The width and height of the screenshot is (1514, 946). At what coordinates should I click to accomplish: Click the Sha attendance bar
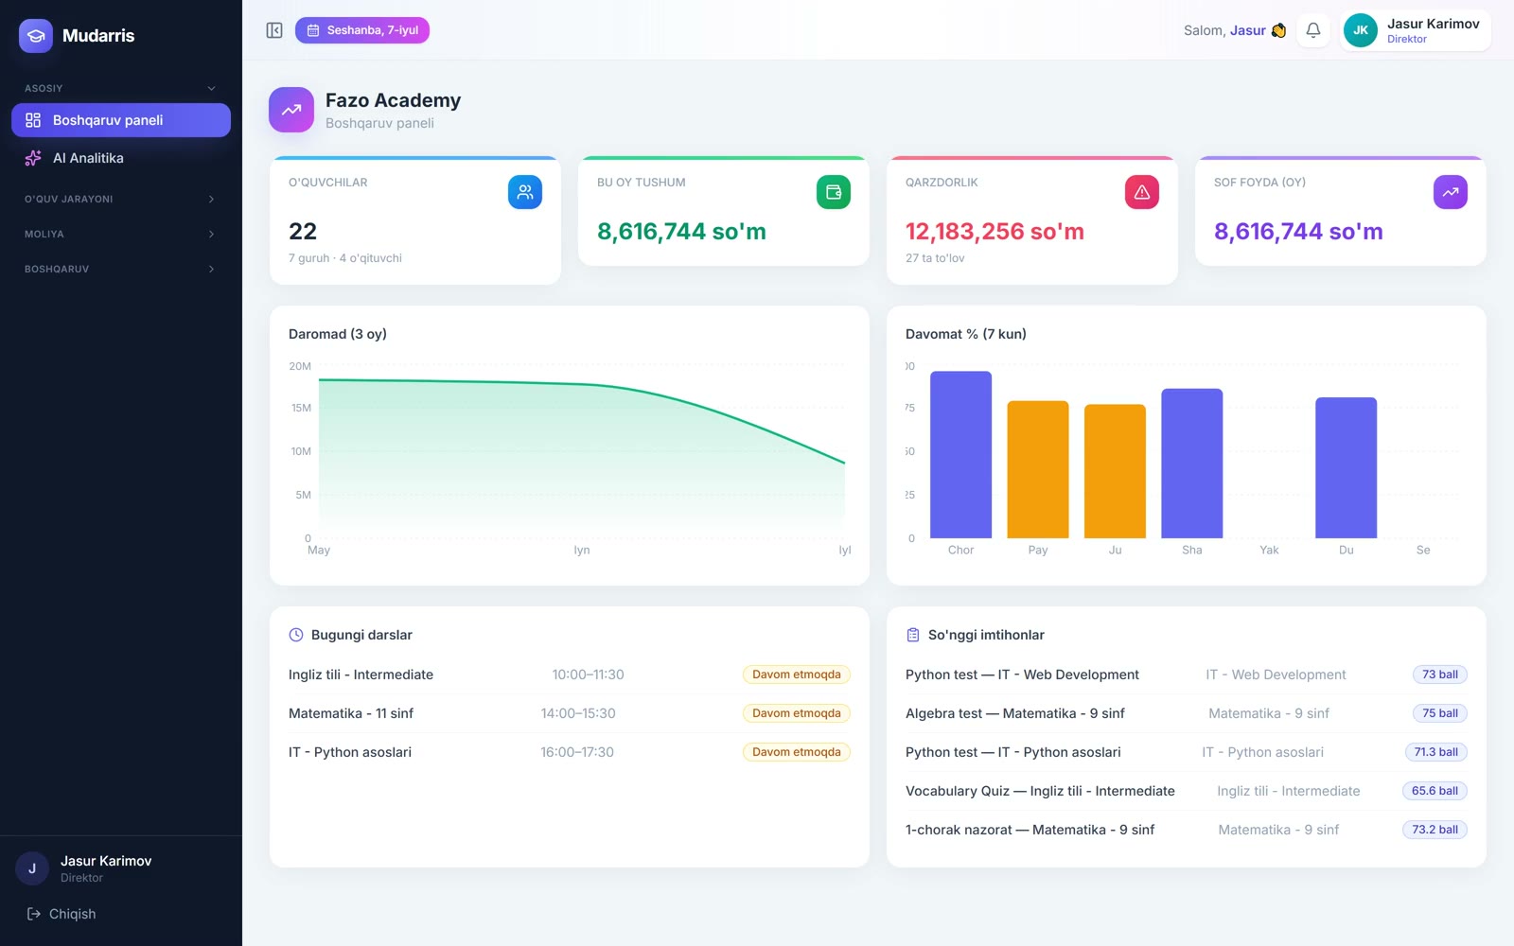(1192, 464)
